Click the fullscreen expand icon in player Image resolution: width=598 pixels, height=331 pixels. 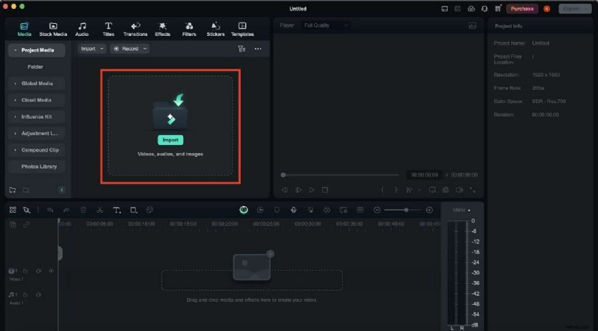(x=472, y=190)
